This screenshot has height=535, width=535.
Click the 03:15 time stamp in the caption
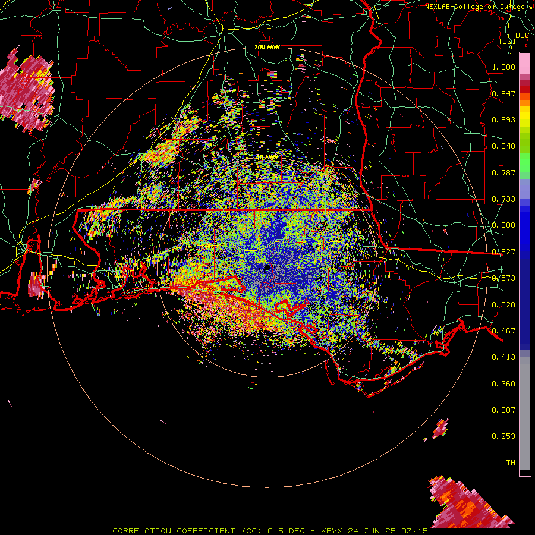coord(414,531)
